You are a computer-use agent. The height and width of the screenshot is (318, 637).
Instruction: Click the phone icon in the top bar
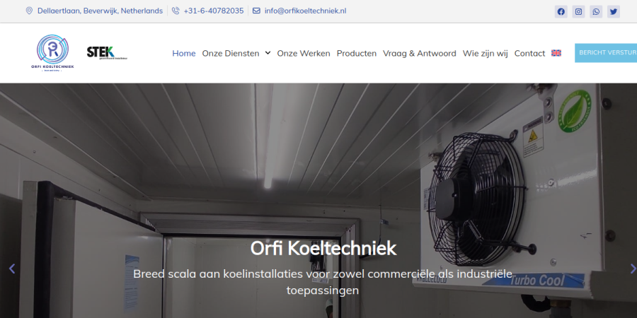[x=176, y=11]
